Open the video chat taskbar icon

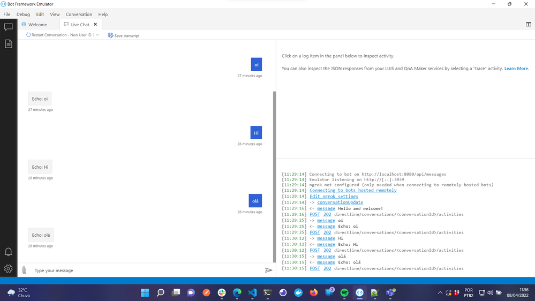click(191, 292)
